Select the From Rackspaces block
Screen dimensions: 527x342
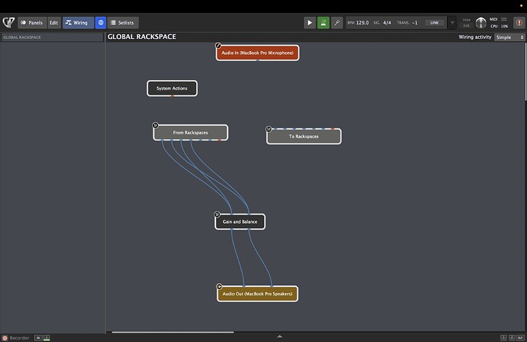point(191,133)
